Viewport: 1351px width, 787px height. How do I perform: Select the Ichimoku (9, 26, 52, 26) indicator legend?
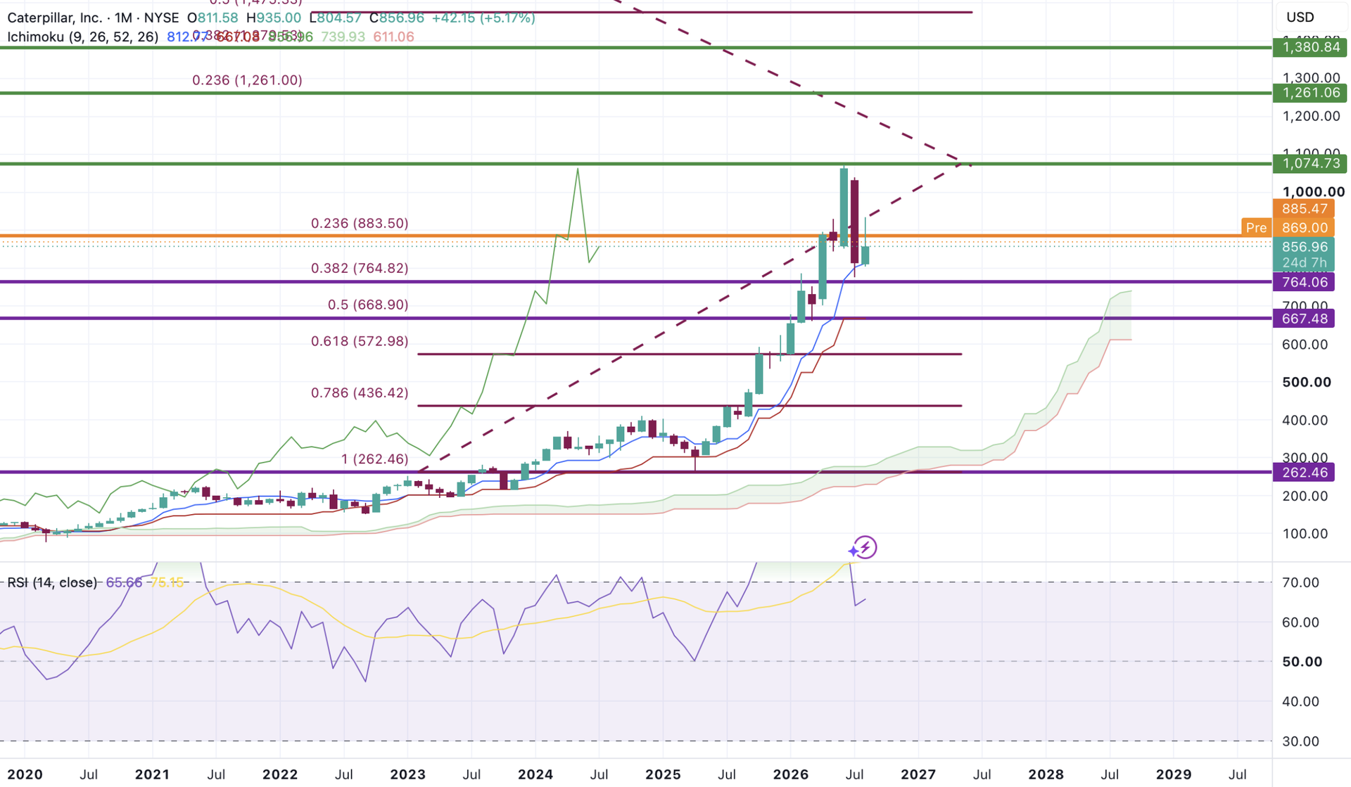[x=83, y=37]
